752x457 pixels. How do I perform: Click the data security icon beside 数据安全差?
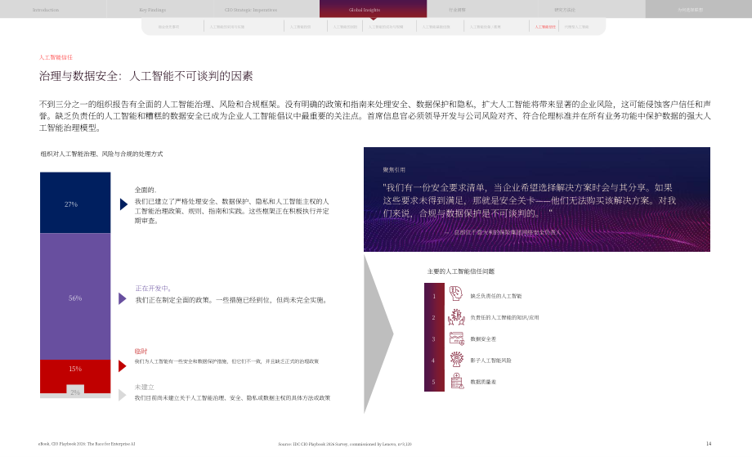point(457,338)
